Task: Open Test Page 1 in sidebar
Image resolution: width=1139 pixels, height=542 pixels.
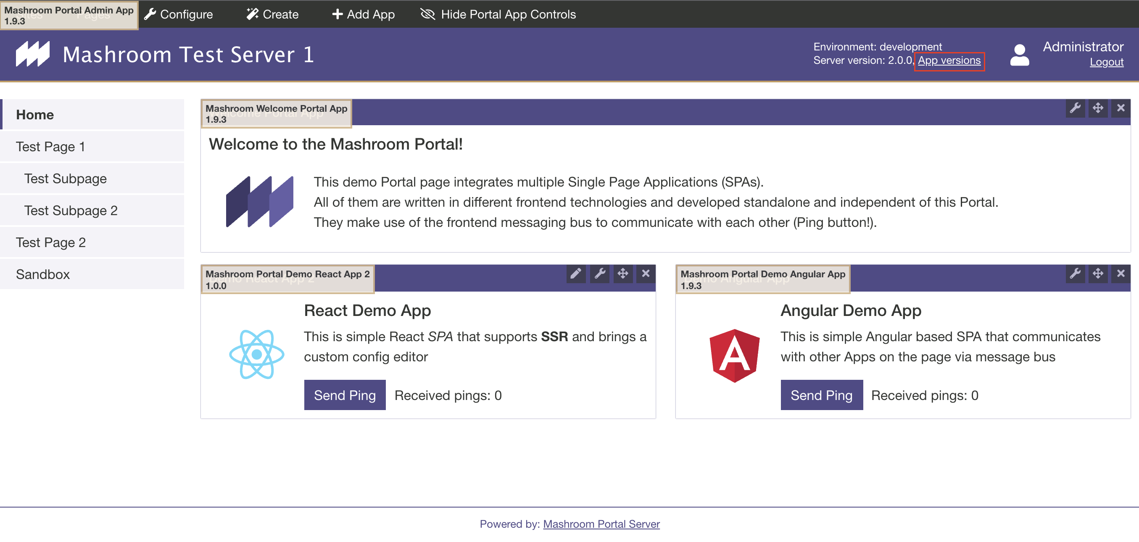Action: (92, 146)
